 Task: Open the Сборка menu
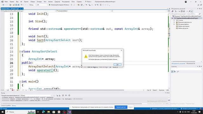33,2
